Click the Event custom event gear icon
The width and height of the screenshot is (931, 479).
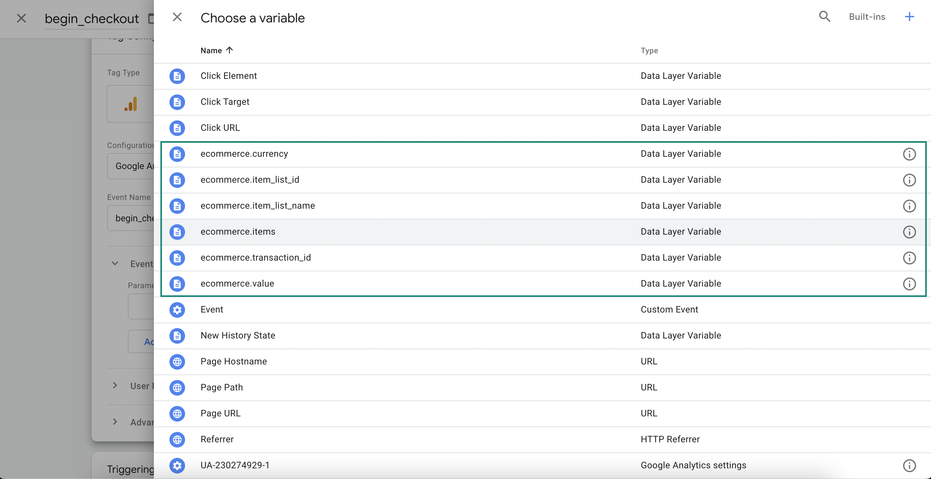(x=177, y=310)
